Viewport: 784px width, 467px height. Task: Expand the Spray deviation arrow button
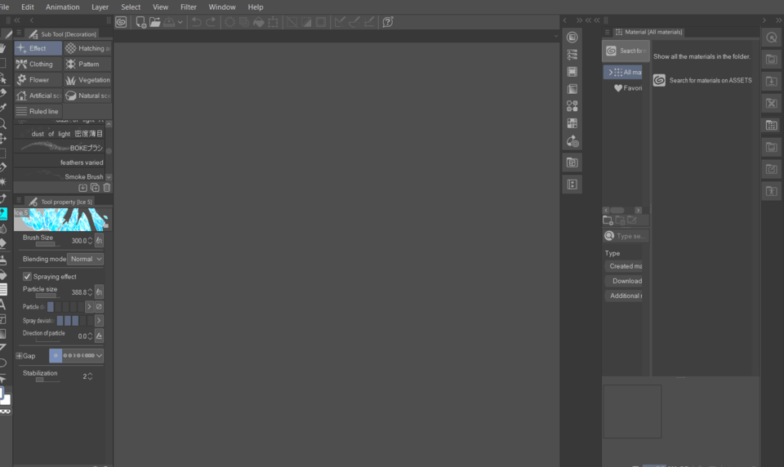coord(99,321)
